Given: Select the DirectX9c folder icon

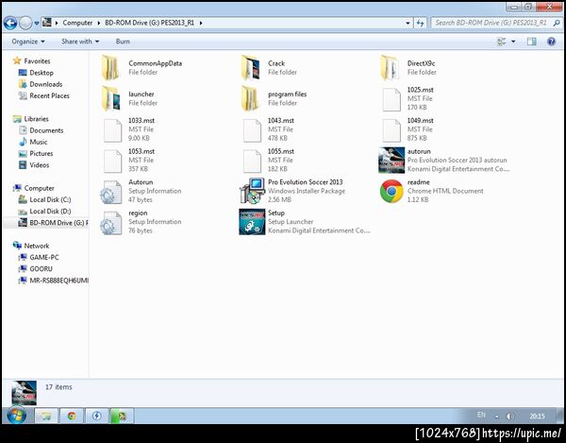Looking at the screenshot, I should 390,68.
